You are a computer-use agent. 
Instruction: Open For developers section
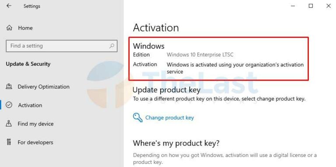pos(35,143)
